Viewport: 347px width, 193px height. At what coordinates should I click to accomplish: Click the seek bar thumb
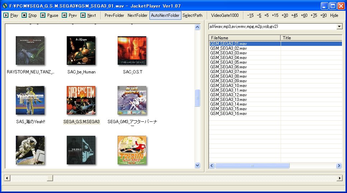click(x=50, y=178)
